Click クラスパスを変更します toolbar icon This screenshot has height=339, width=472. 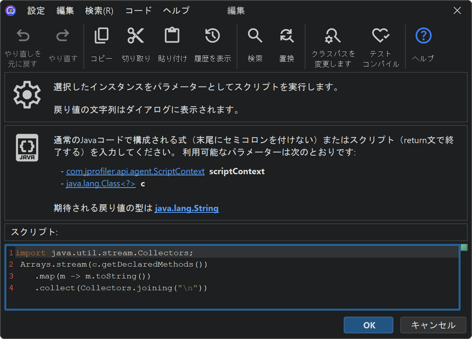[333, 36]
